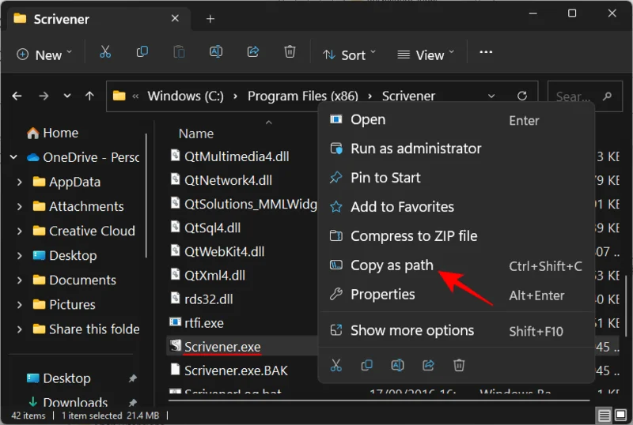Viewport: 633px width, 425px height.
Task: Select Show more options
Action: pyautogui.click(x=457, y=331)
